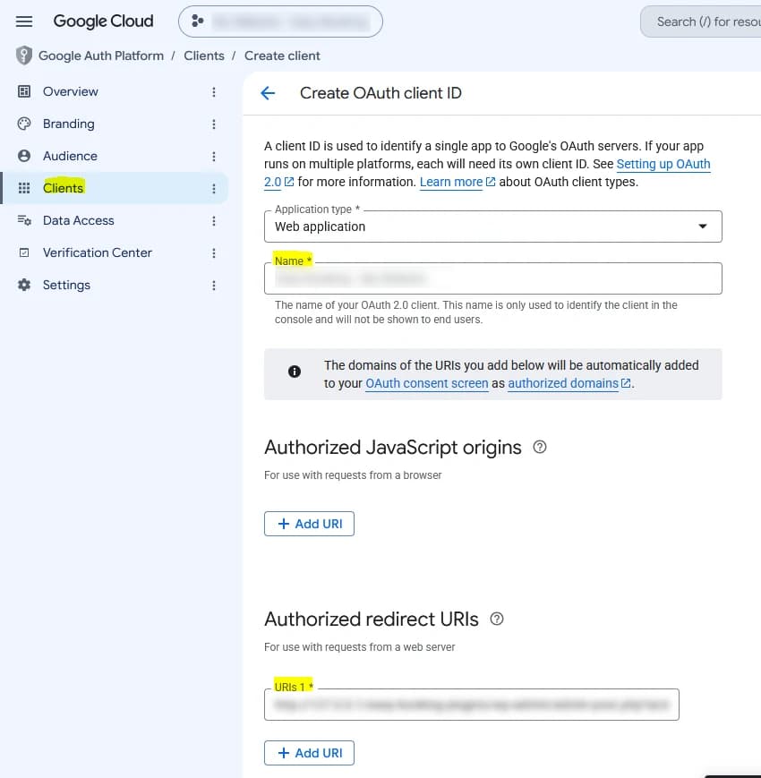The image size is (761, 778).
Task: Click the search resources box
Action: [x=700, y=21]
